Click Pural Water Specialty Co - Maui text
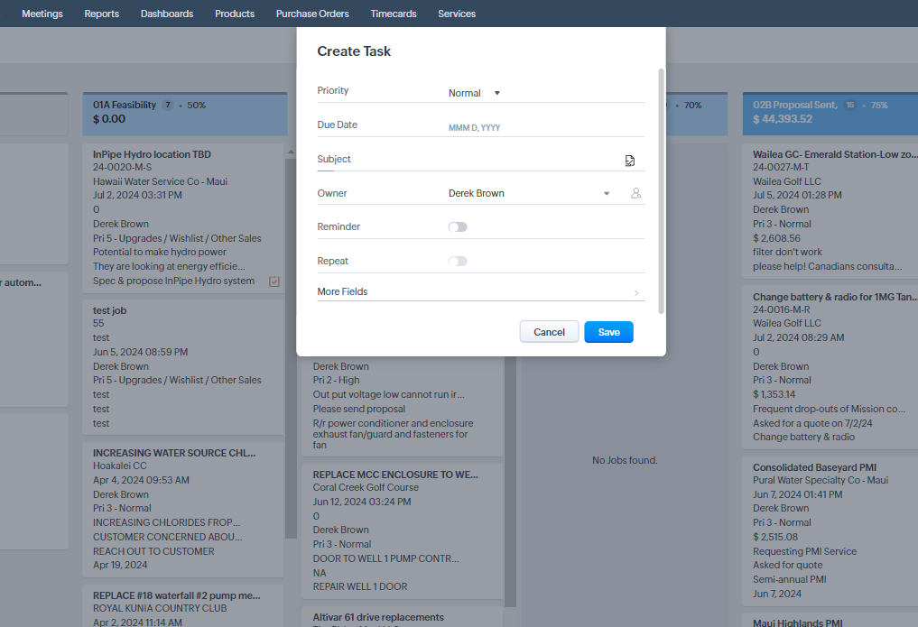 (x=821, y=480)
